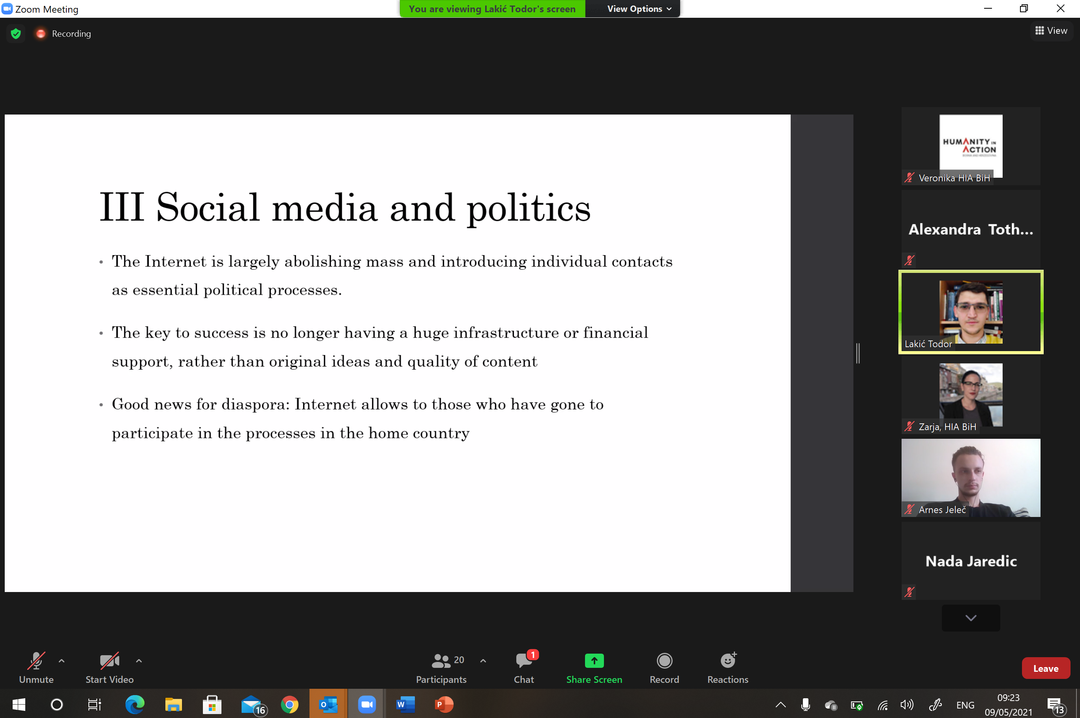Open the Chat panel
The height and width of the screenshot is (718, 1080).
(523, 667)
